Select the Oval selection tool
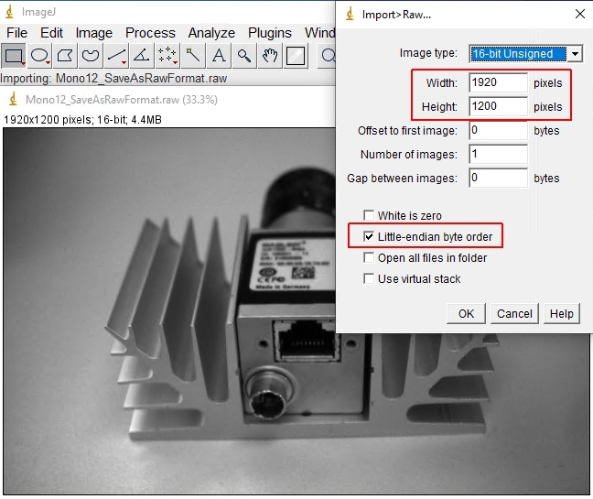Image resolution: width=593 pixels, height=499 pixels. [x=39, y=56]
